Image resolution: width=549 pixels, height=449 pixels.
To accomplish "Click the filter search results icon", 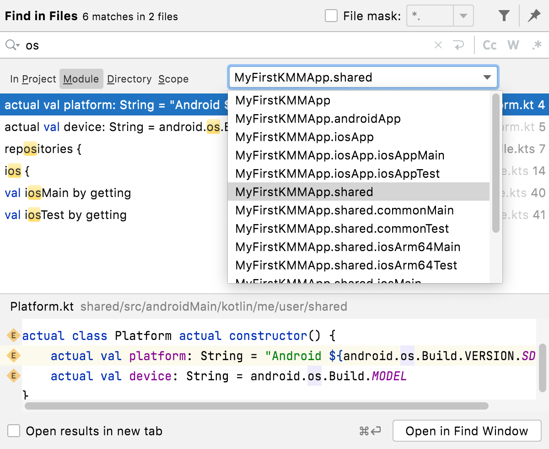I will 504,16.
